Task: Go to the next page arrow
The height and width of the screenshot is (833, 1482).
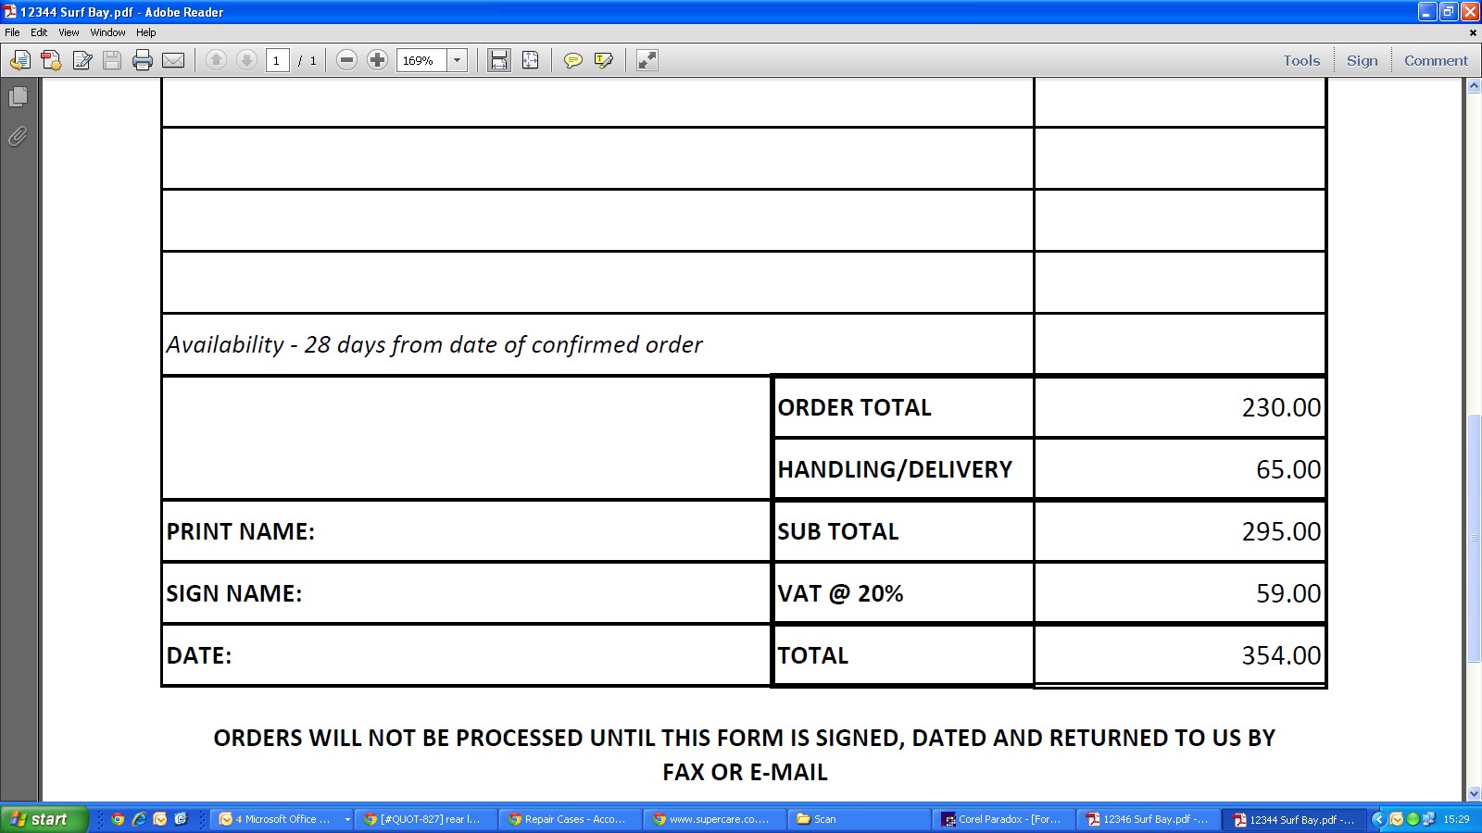Action: pos(246,60)
